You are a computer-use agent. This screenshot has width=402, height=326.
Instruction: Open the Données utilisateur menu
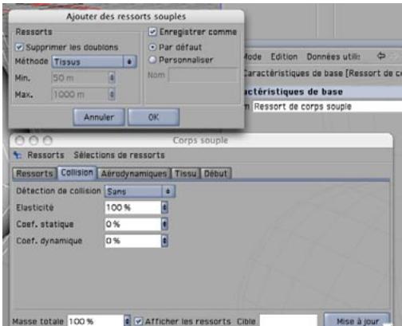pyautogui.click(x=333, y=57)
